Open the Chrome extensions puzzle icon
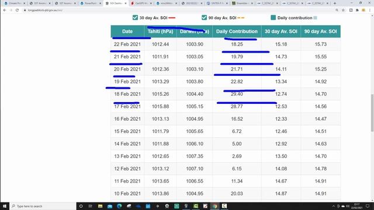This screenshot has width=374, height=210. 357,10
